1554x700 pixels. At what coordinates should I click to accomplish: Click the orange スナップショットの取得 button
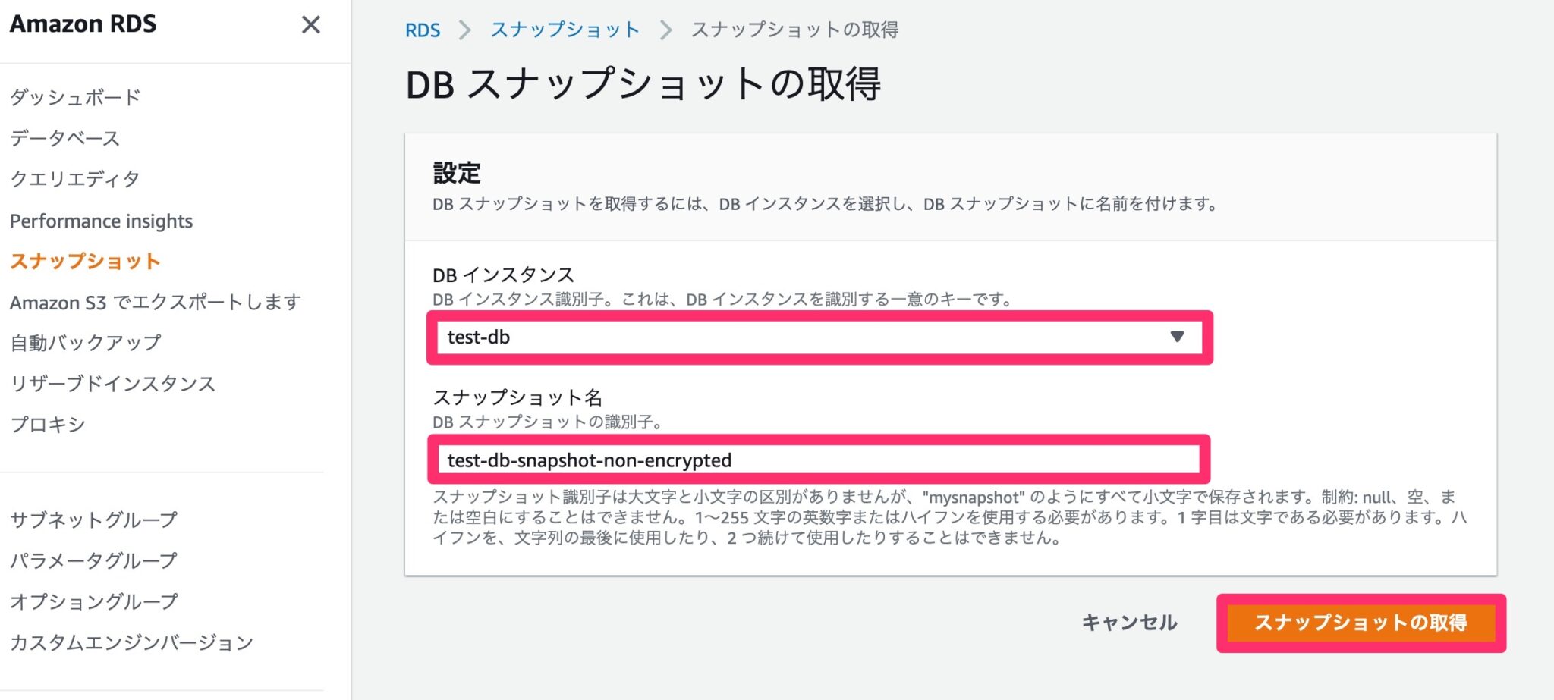pyautogui.click(x=1361, y=623)
